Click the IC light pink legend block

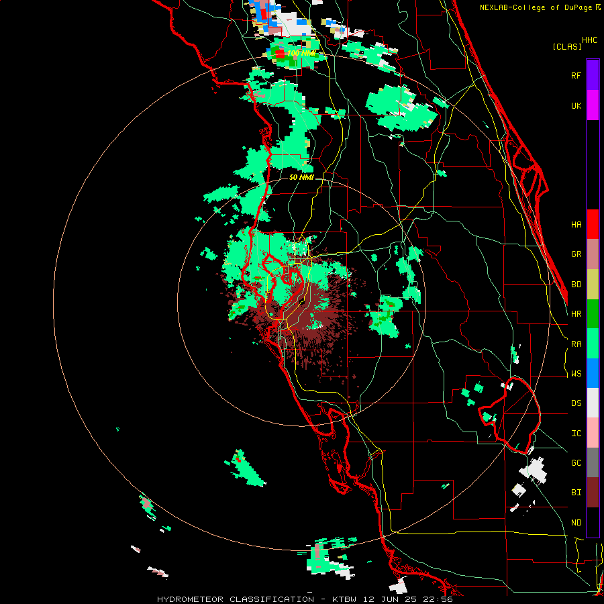[593, 433]
